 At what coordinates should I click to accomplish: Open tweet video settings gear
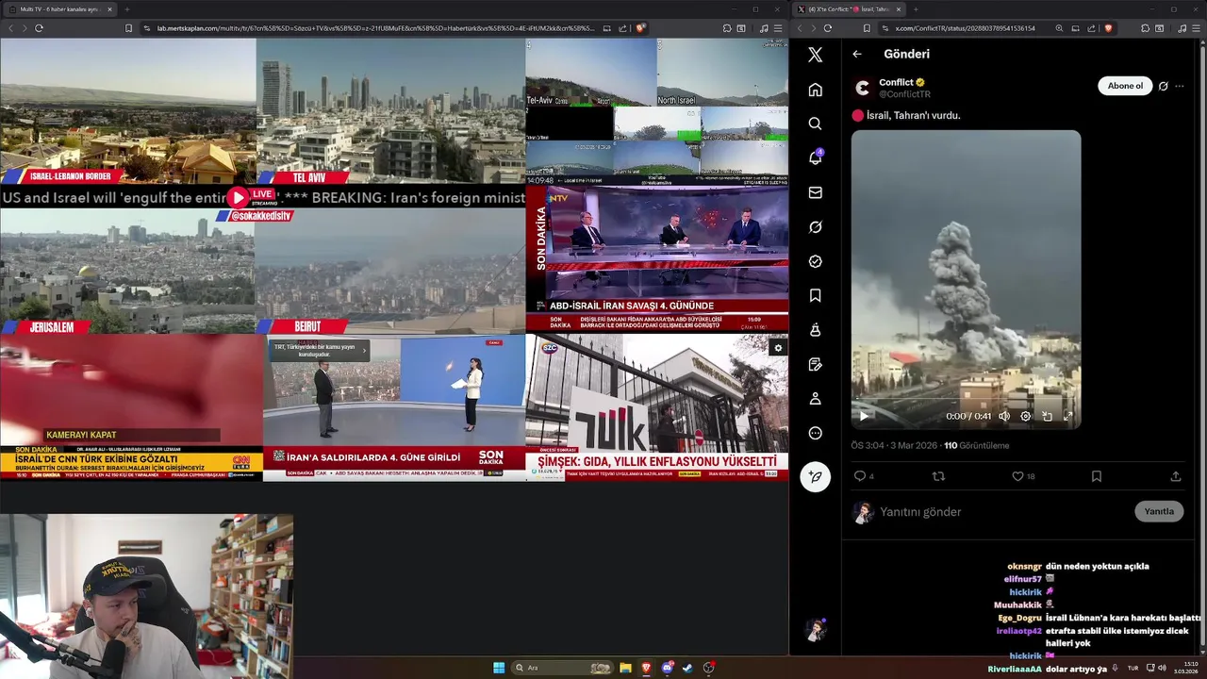(1026, 416)
